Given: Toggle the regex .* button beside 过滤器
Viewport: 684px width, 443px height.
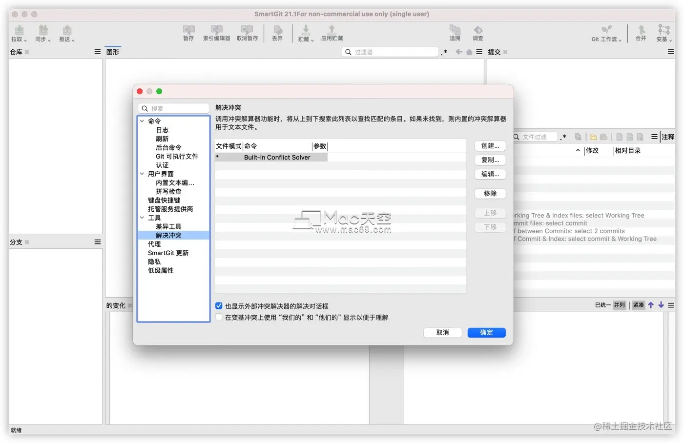Looking at the screenshot, I should pyautogui.click(x=444, y=52).
